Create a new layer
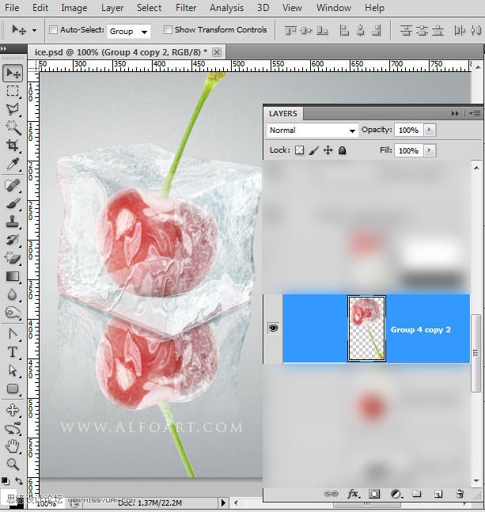This screenshot has height=512, width=485. pos(438,493)
